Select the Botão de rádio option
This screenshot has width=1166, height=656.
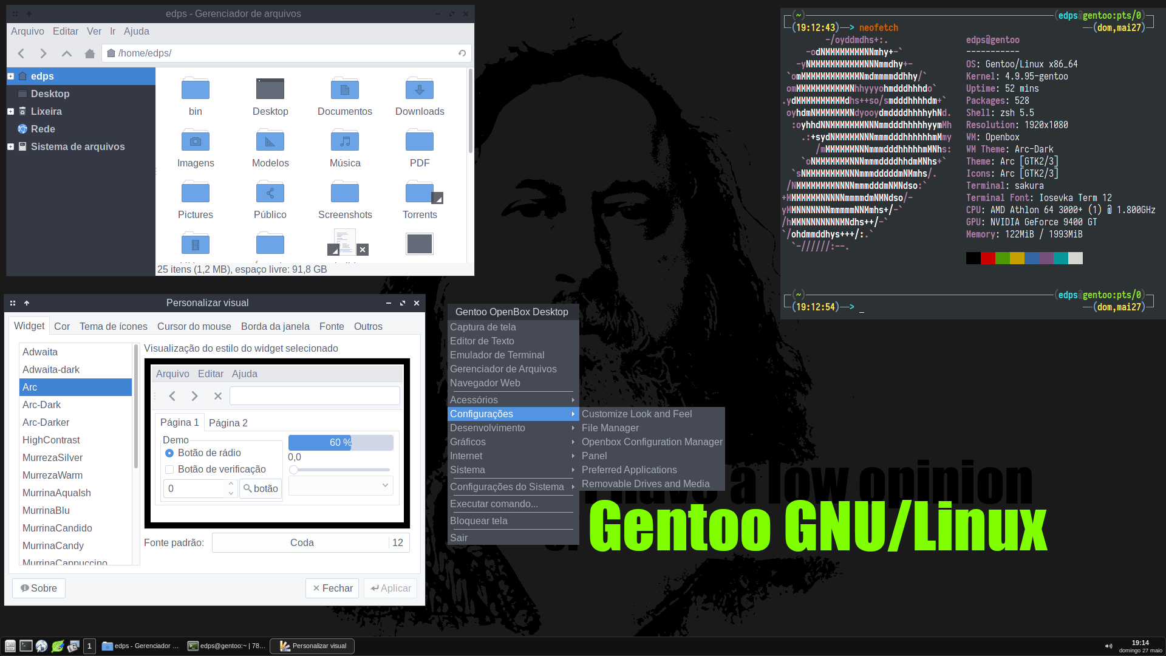[203, 453]
